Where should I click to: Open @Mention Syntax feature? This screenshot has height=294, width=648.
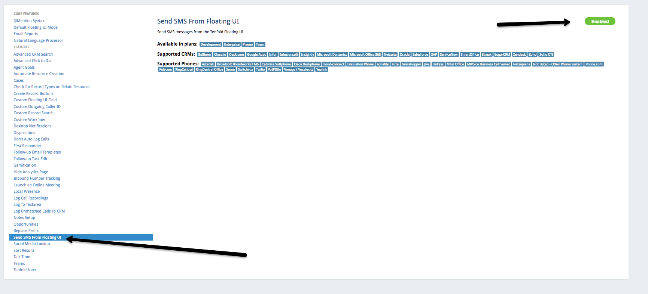29,21
